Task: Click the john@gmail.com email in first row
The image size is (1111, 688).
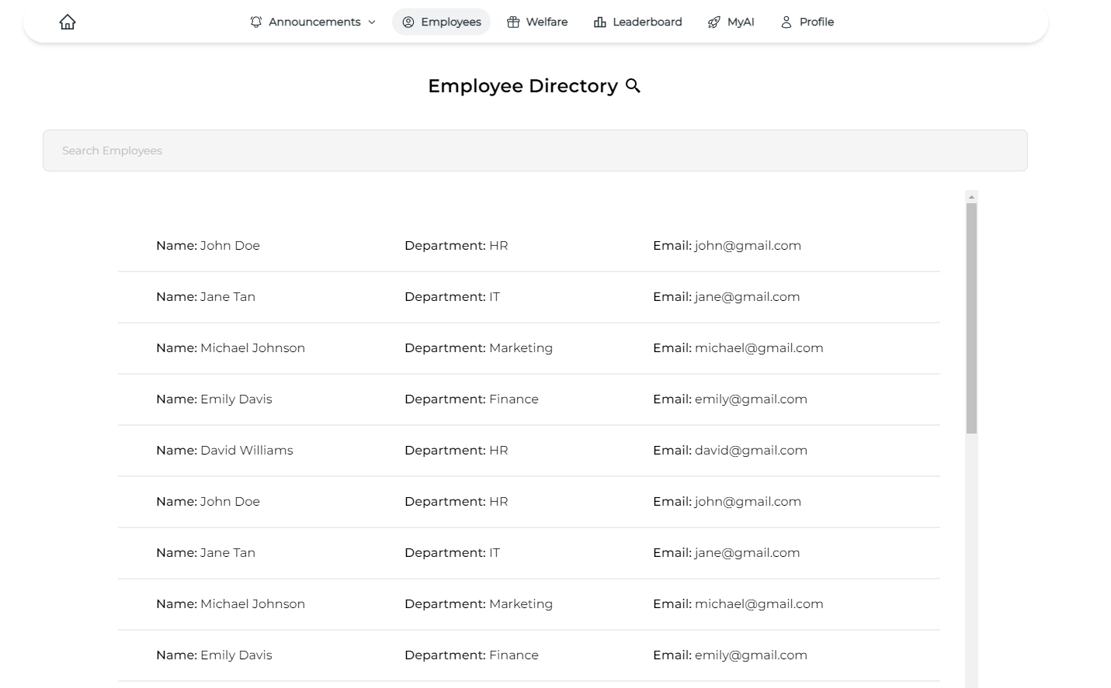Action: (x=748, y=246)
